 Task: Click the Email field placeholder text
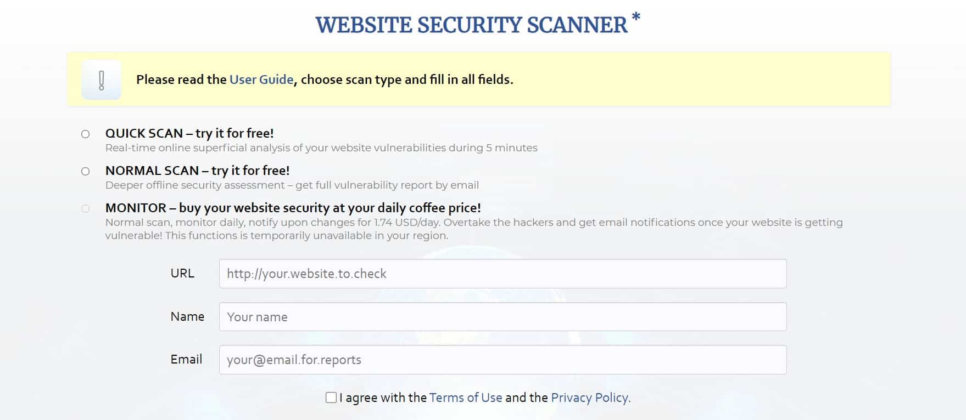(294, 359)
